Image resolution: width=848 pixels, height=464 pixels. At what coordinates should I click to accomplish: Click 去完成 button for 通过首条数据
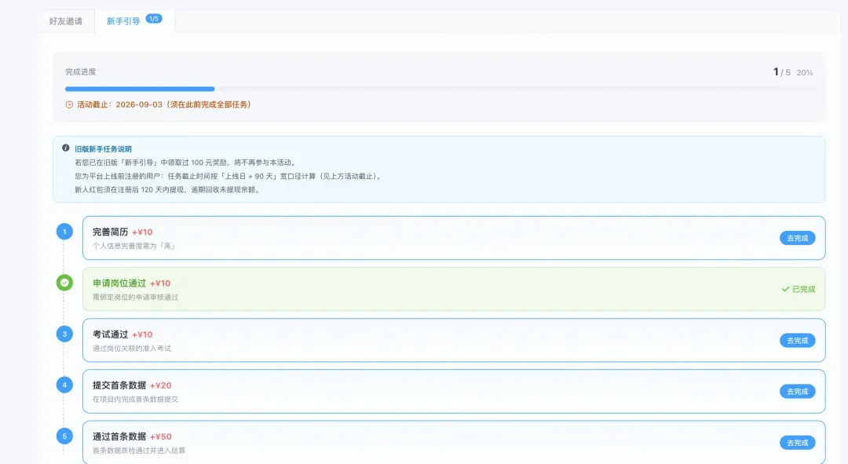(x=797, y=442)
